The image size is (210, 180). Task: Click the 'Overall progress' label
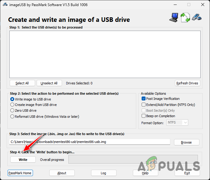[x=52, y=160]
